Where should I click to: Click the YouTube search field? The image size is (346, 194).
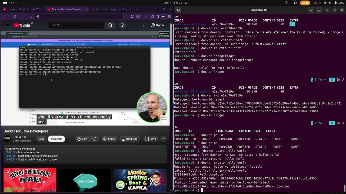pyautogui.click(x=76, y=25)
